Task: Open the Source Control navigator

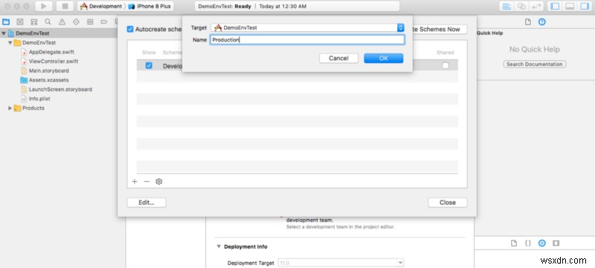Action: [x=20, y=22]
